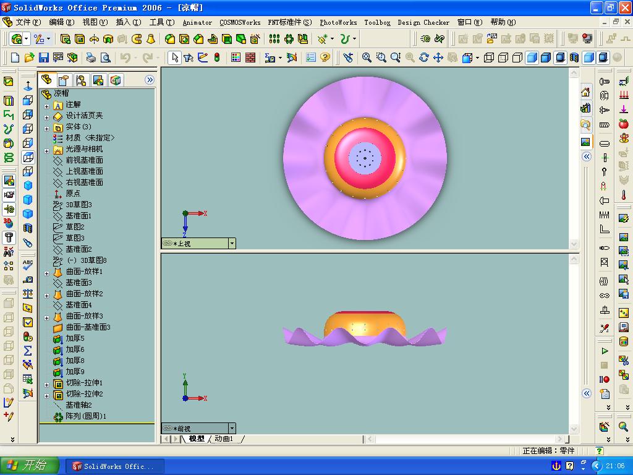The image size is (633, 475).
Task: Click the Sigma equations icon in left toolbar
Action: pyautogui.click(x=28, y=350)
